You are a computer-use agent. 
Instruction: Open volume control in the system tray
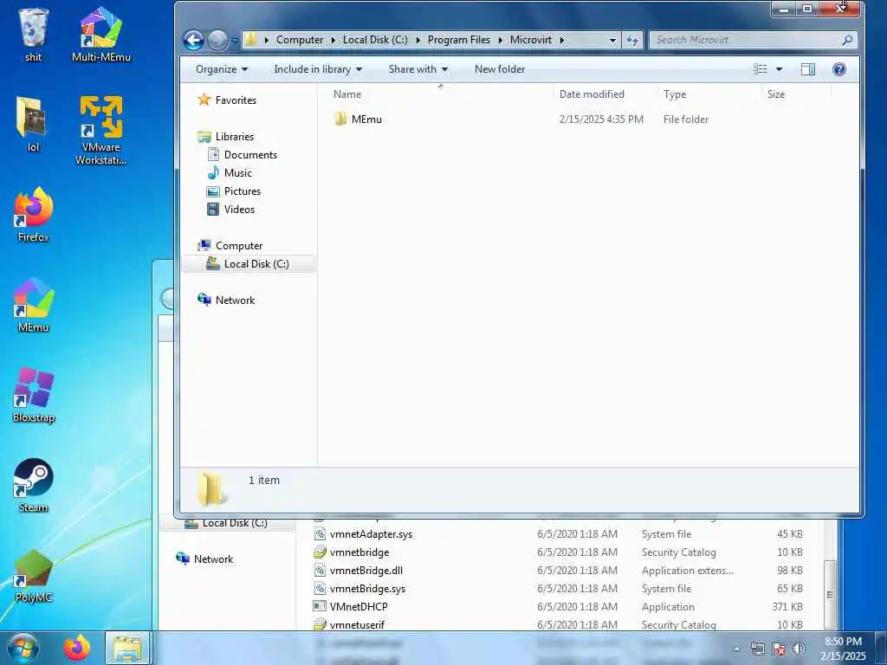tap(799, 649)
